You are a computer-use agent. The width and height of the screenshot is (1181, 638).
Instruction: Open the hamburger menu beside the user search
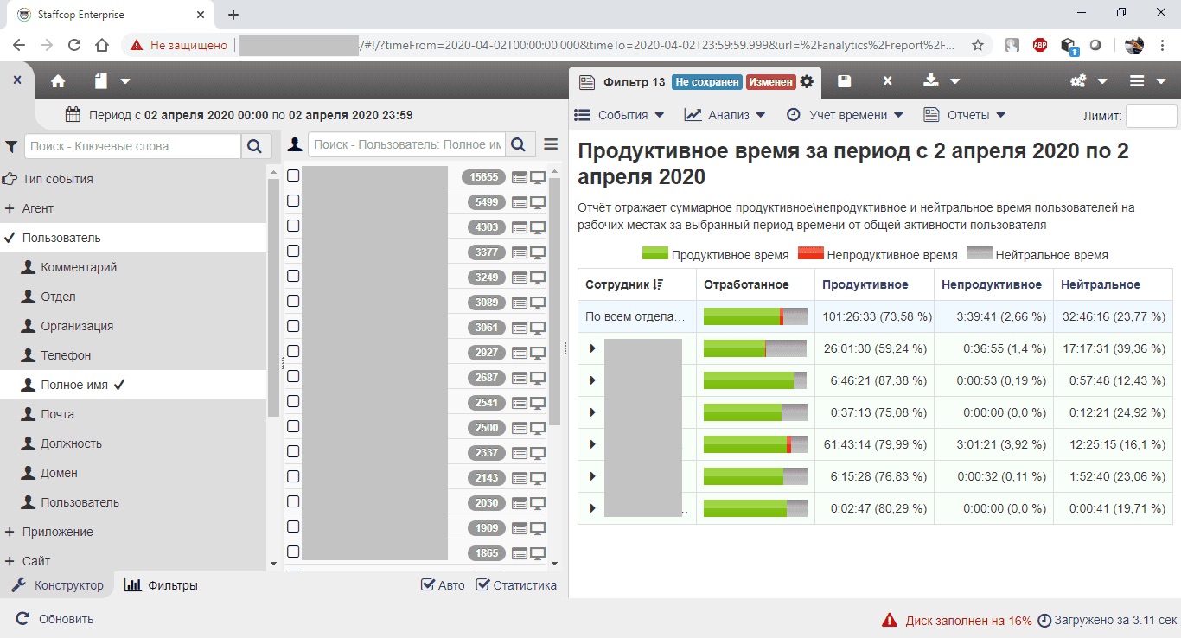click(551, 144)
